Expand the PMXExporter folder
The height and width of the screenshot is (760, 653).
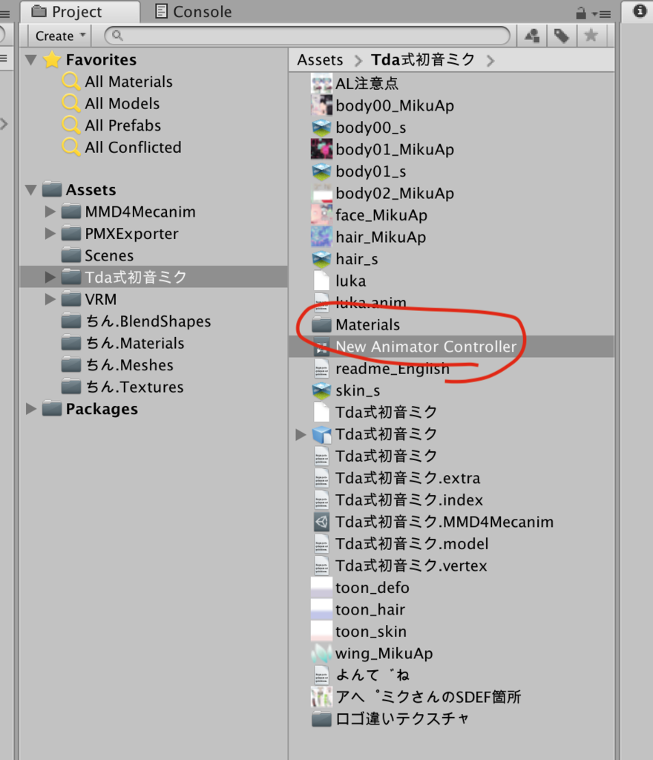50,234
